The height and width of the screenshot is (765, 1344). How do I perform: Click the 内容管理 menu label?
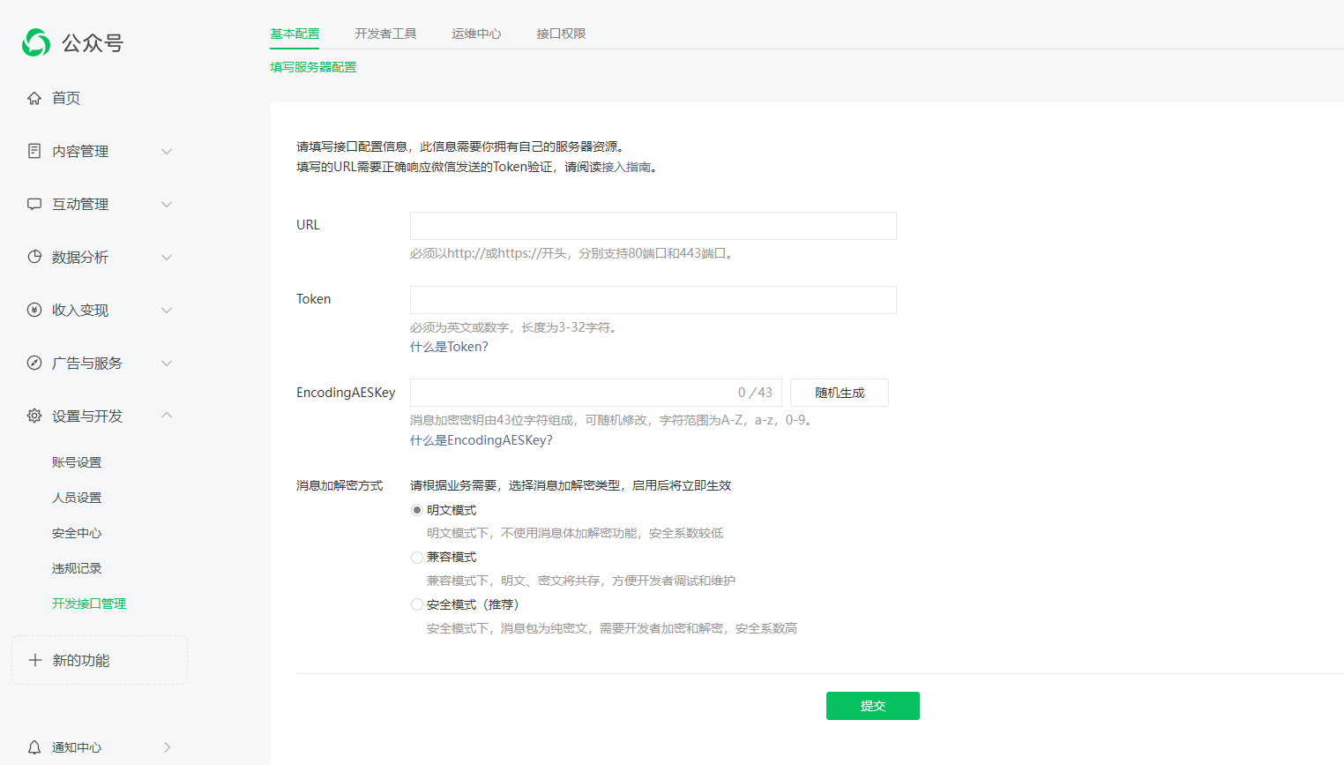point(80,152)
